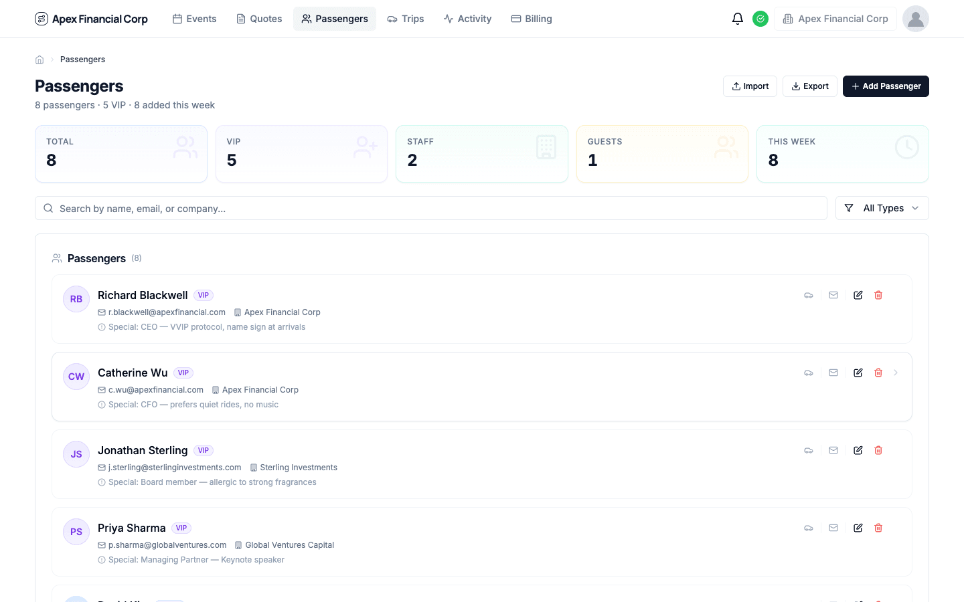Click the Add Passenger button
This screenshot has width=964, height=602.
tap(886, 86)
